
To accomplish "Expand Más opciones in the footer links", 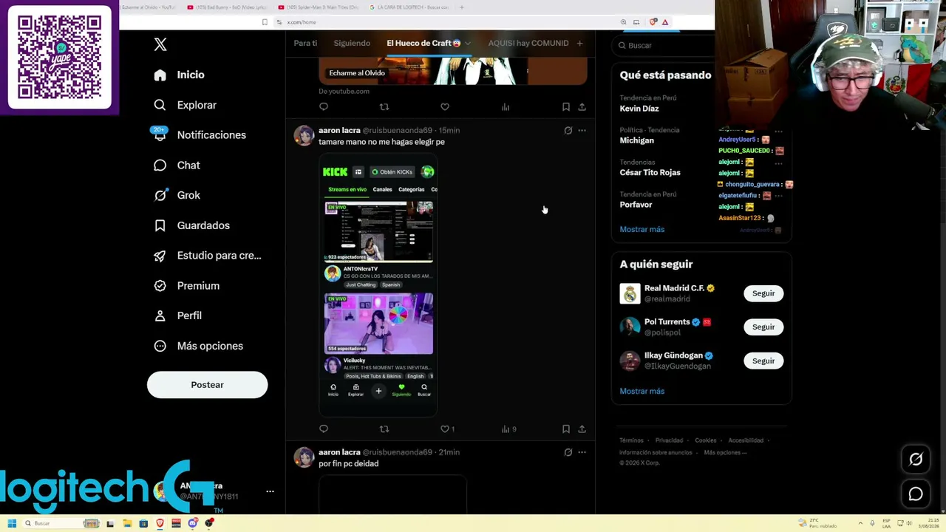I will (x=725, y=452).
